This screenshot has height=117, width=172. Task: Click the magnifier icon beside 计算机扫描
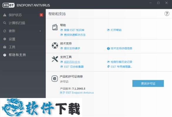tap(5, 23)
